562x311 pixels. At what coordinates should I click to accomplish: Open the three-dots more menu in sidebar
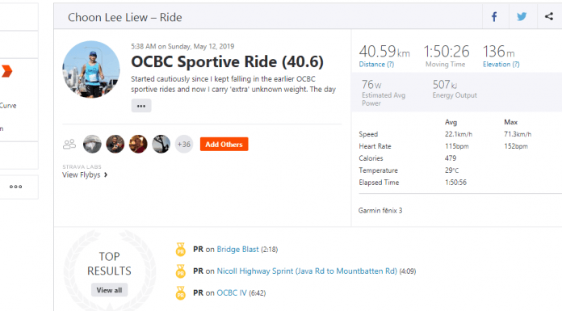click(16, 187)
